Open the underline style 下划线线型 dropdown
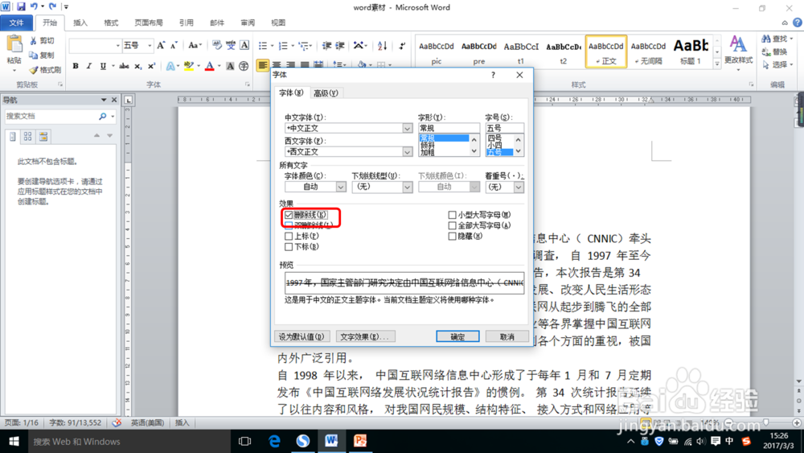The width and height of the screenshot is (804, 453). (407, 187)
